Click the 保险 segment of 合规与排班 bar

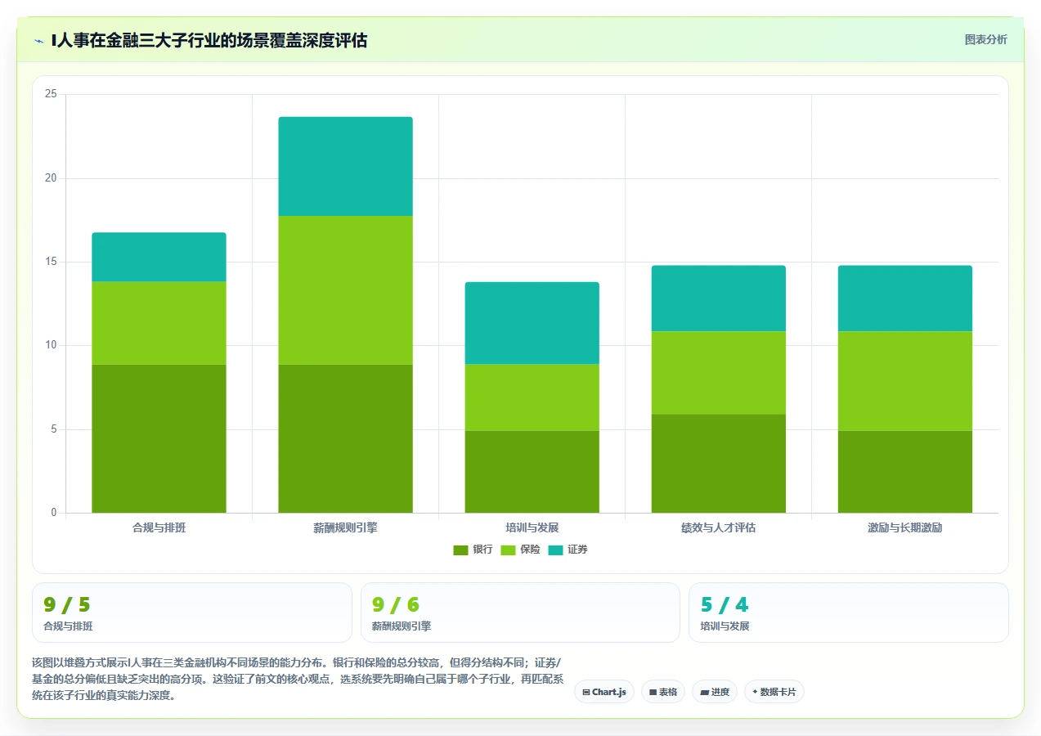[x=159, y=323]
